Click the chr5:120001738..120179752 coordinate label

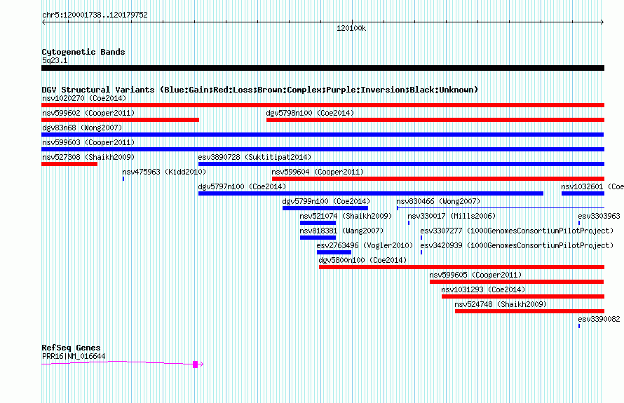click(x=95, y=15)
